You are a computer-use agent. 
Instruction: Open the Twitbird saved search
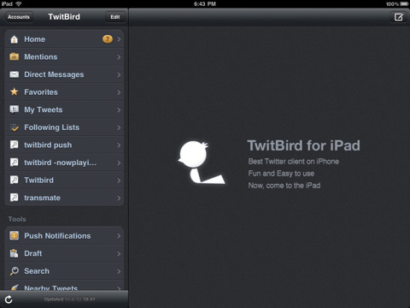point(64,180)
